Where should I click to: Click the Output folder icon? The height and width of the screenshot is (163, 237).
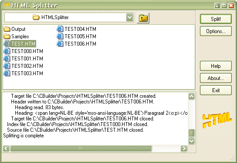pos(7,29)
